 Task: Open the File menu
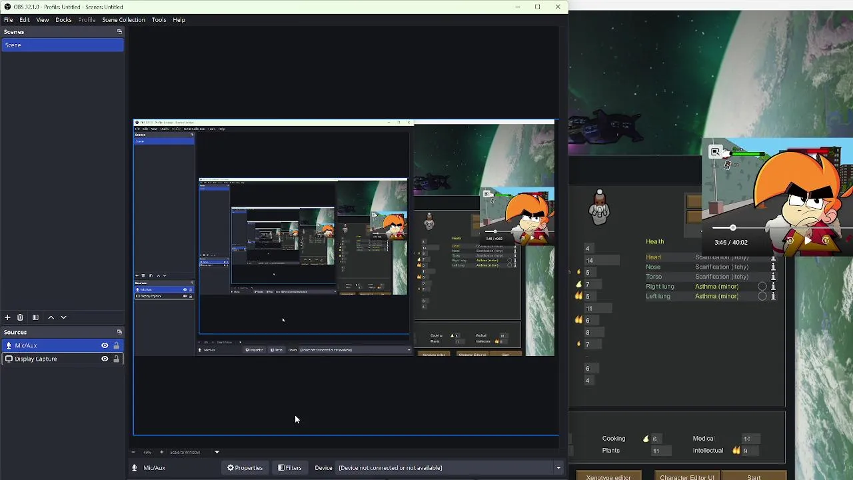coord(8,19)
